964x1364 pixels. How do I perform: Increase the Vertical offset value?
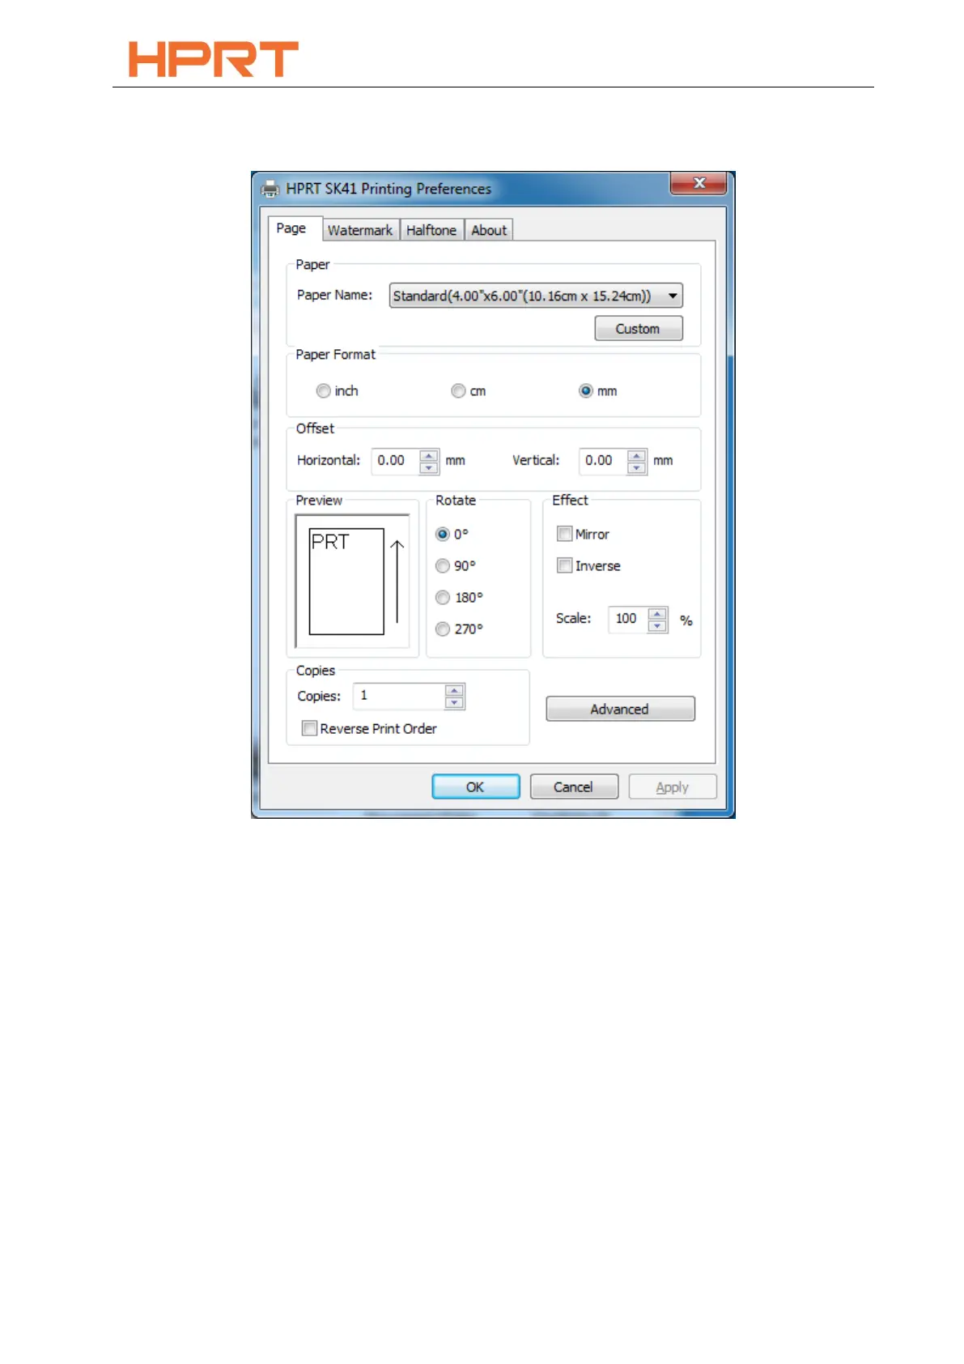point(637,456)
